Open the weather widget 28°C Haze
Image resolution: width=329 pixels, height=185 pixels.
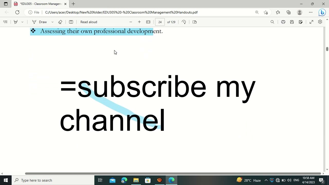(x=249, y=180)
